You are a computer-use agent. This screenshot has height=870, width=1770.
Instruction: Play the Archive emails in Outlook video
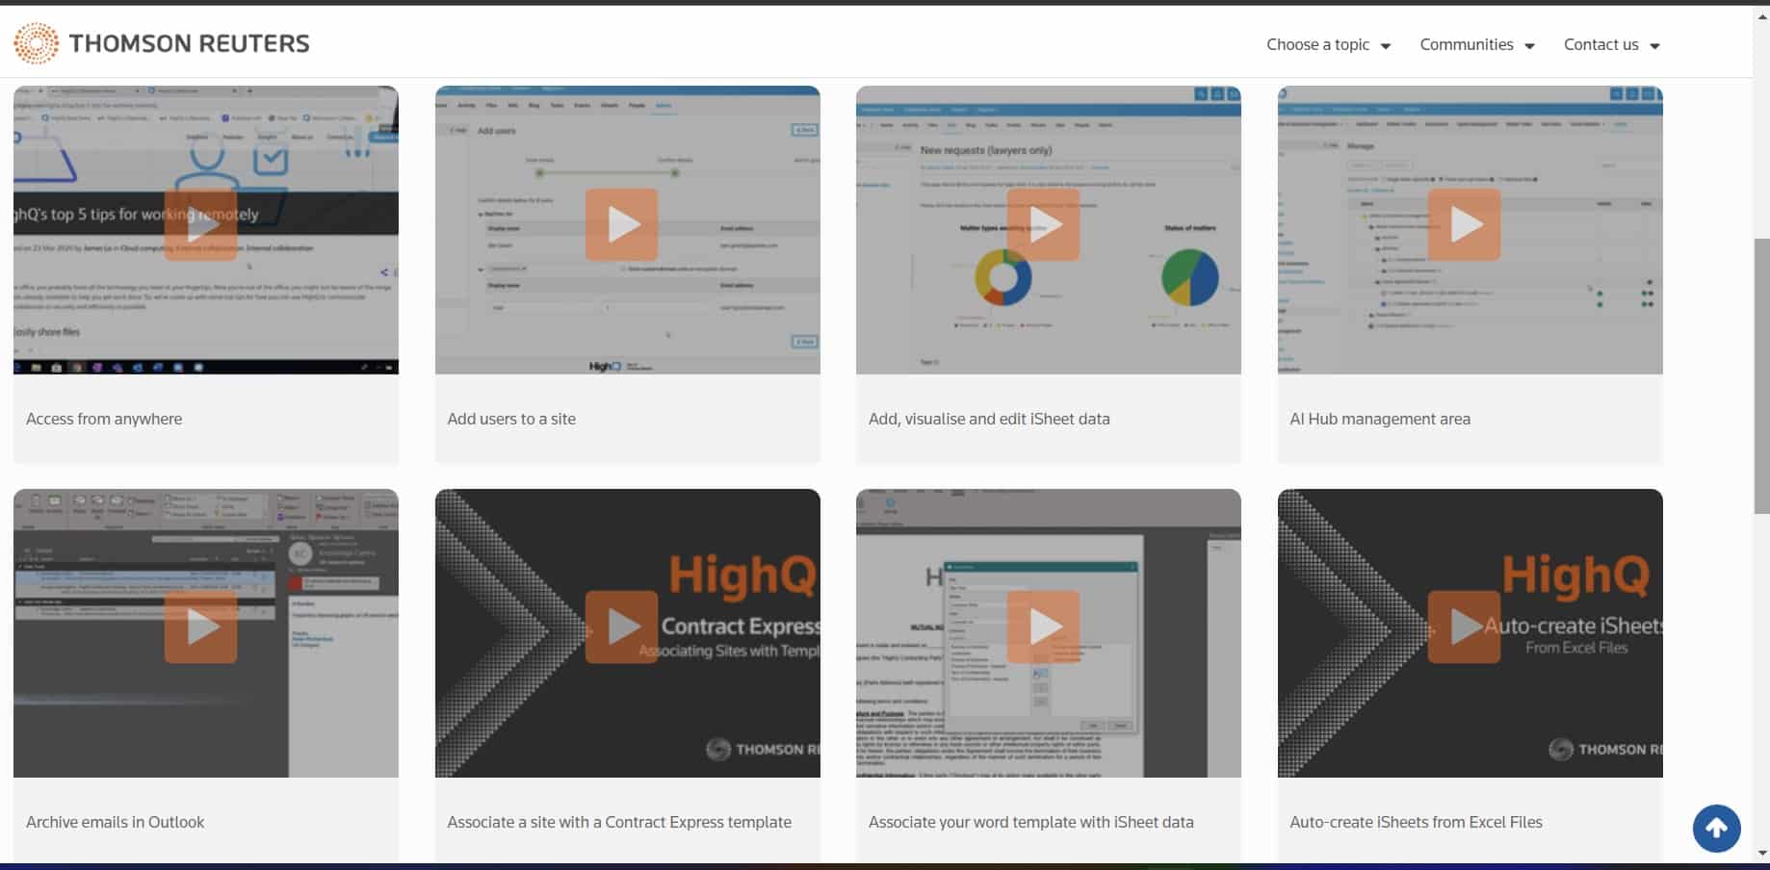(x=200, y=627)
